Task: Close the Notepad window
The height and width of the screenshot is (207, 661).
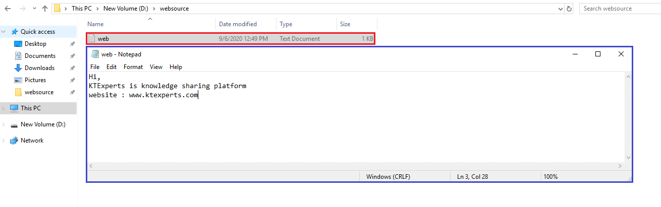Action: [621, 54]
